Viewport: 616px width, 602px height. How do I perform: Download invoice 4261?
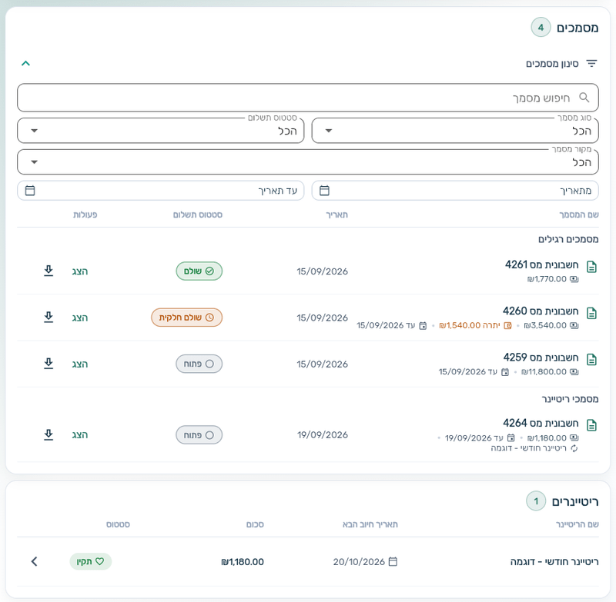[x=49, y=271]
